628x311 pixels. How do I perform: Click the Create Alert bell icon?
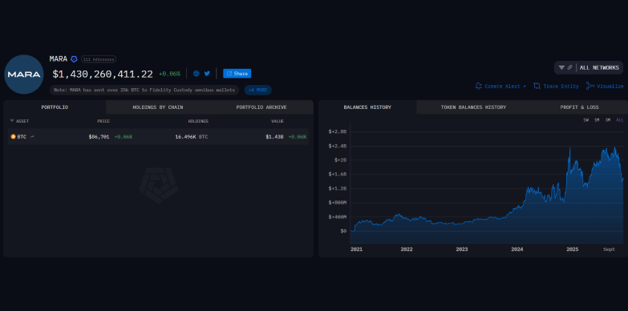click(478, 86)
